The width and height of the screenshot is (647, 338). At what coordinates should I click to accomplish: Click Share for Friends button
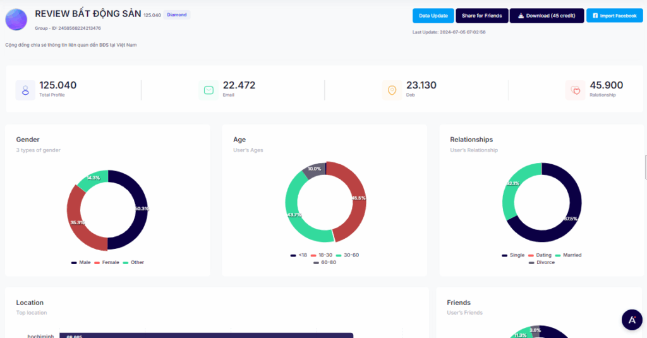point(481,16)
